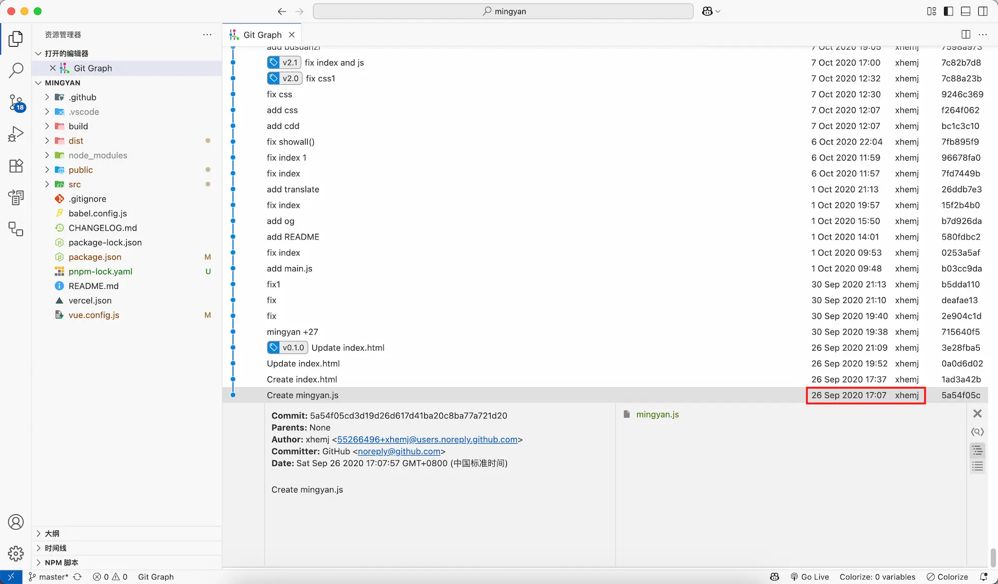Close the commit details panel
Image resolution: width=998 pixels, height=584 pixels.
pyautogui.click(x=977, y=414)
